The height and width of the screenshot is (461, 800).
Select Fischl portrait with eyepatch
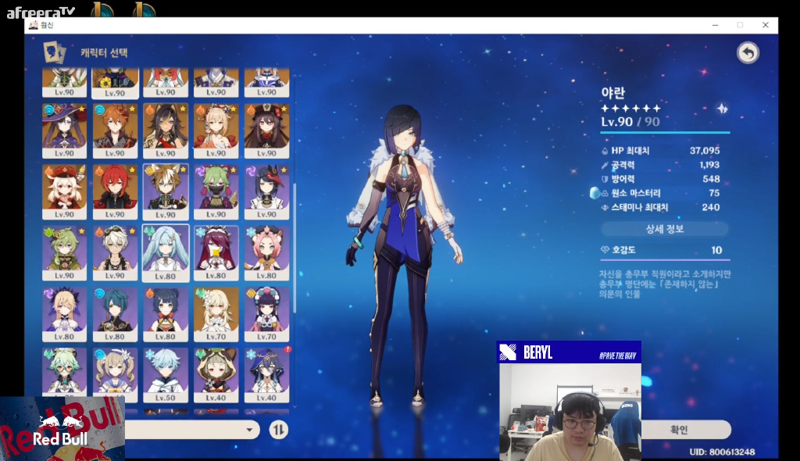point(64,314)
